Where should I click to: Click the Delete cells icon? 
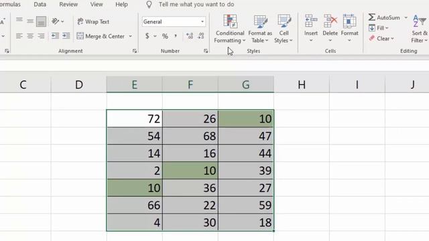(x=330, y=21)
